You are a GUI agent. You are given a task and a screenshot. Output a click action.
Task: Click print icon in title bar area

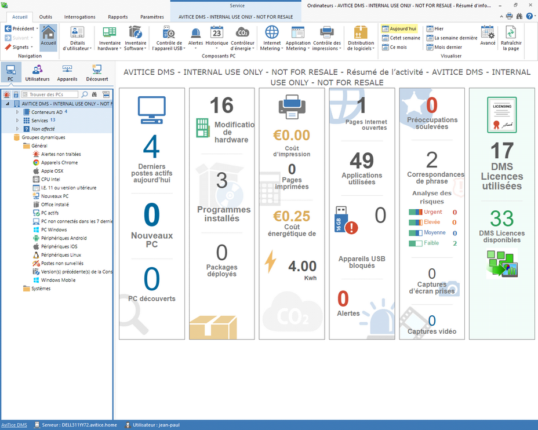click(x=510, y=16)
